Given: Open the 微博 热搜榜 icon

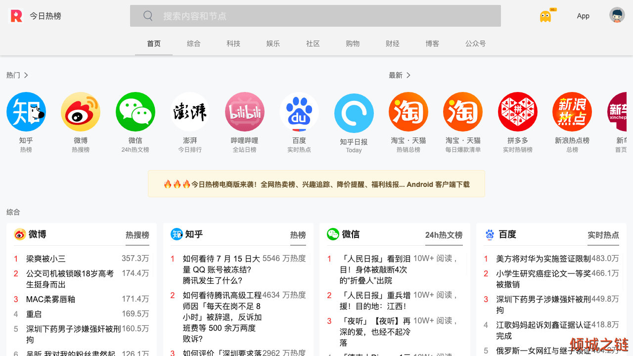Looking at the screenshot, I should click(x=81, y=112).
